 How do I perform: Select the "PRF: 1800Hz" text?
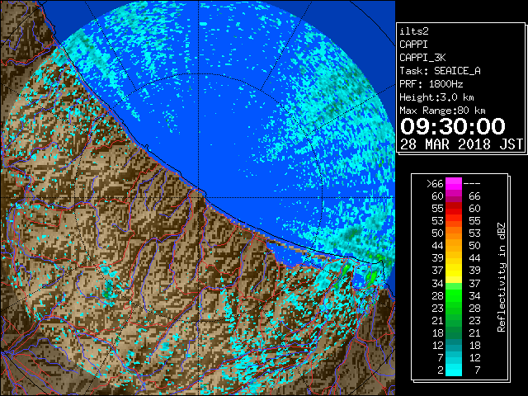(431, 84)
